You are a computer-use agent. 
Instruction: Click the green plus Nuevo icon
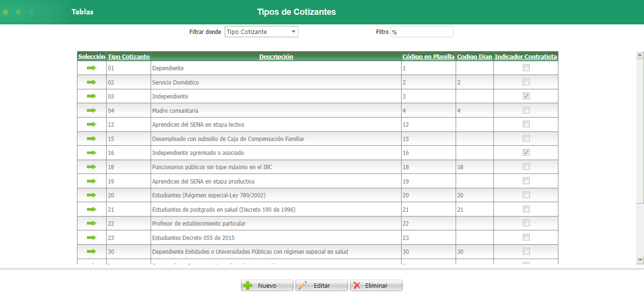point(248,285)
